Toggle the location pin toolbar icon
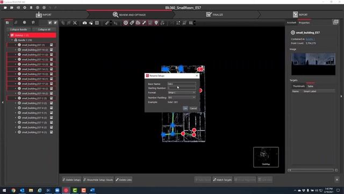The image size is (344, 194). point(156,23)
